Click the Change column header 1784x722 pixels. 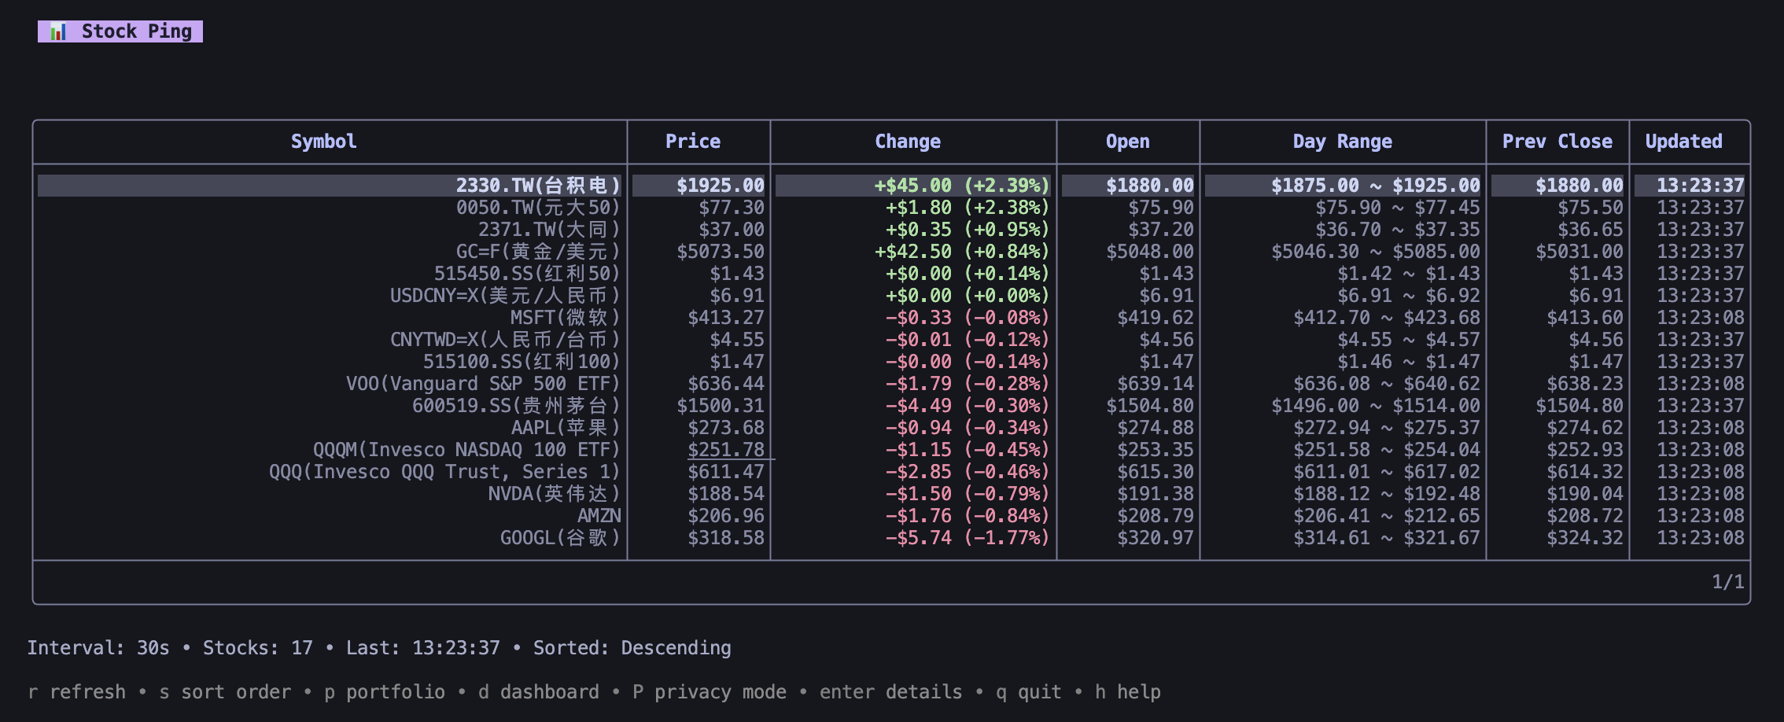[908, 142]
